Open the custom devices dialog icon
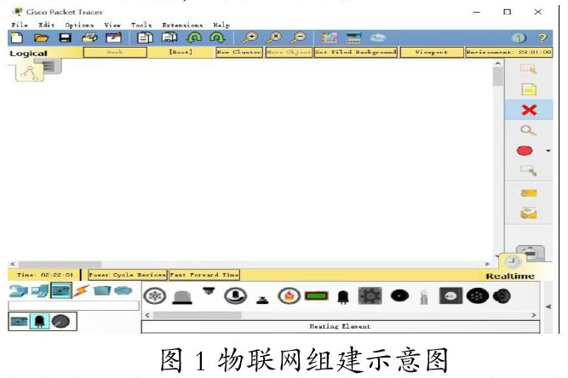Viewport: 568px width, 378px height. [353, 37]
